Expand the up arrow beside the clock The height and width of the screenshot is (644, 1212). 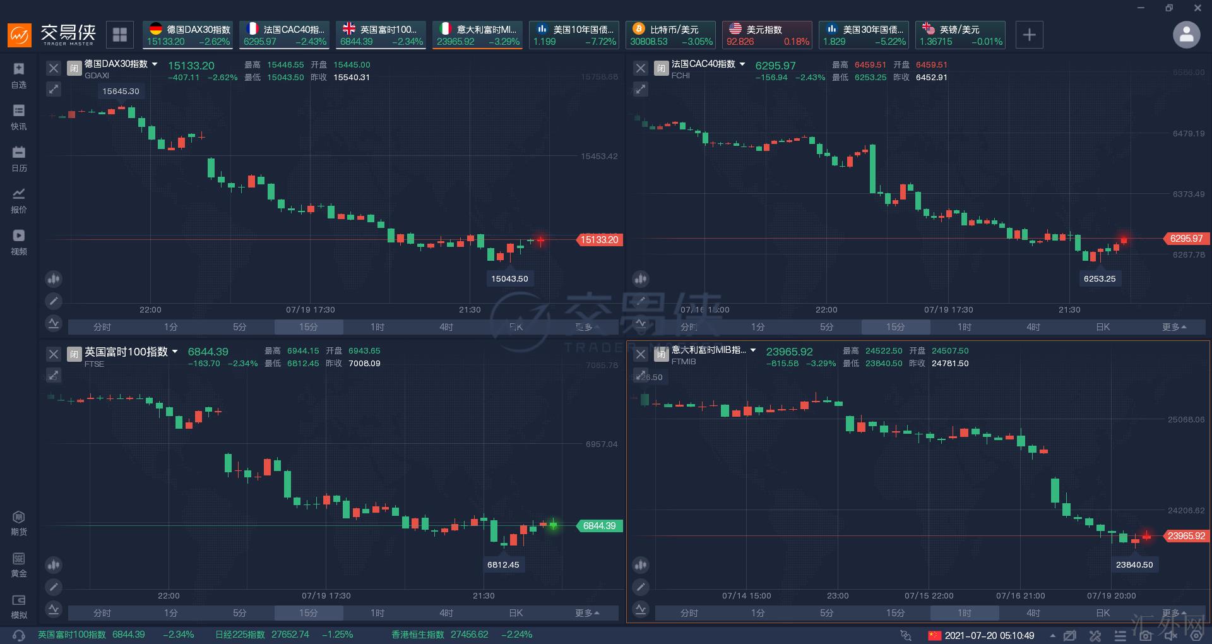tap(1052, 635)
